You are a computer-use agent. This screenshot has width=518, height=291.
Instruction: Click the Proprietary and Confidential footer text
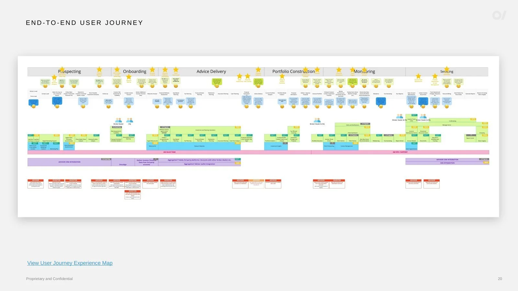click(x=50, y=279)
